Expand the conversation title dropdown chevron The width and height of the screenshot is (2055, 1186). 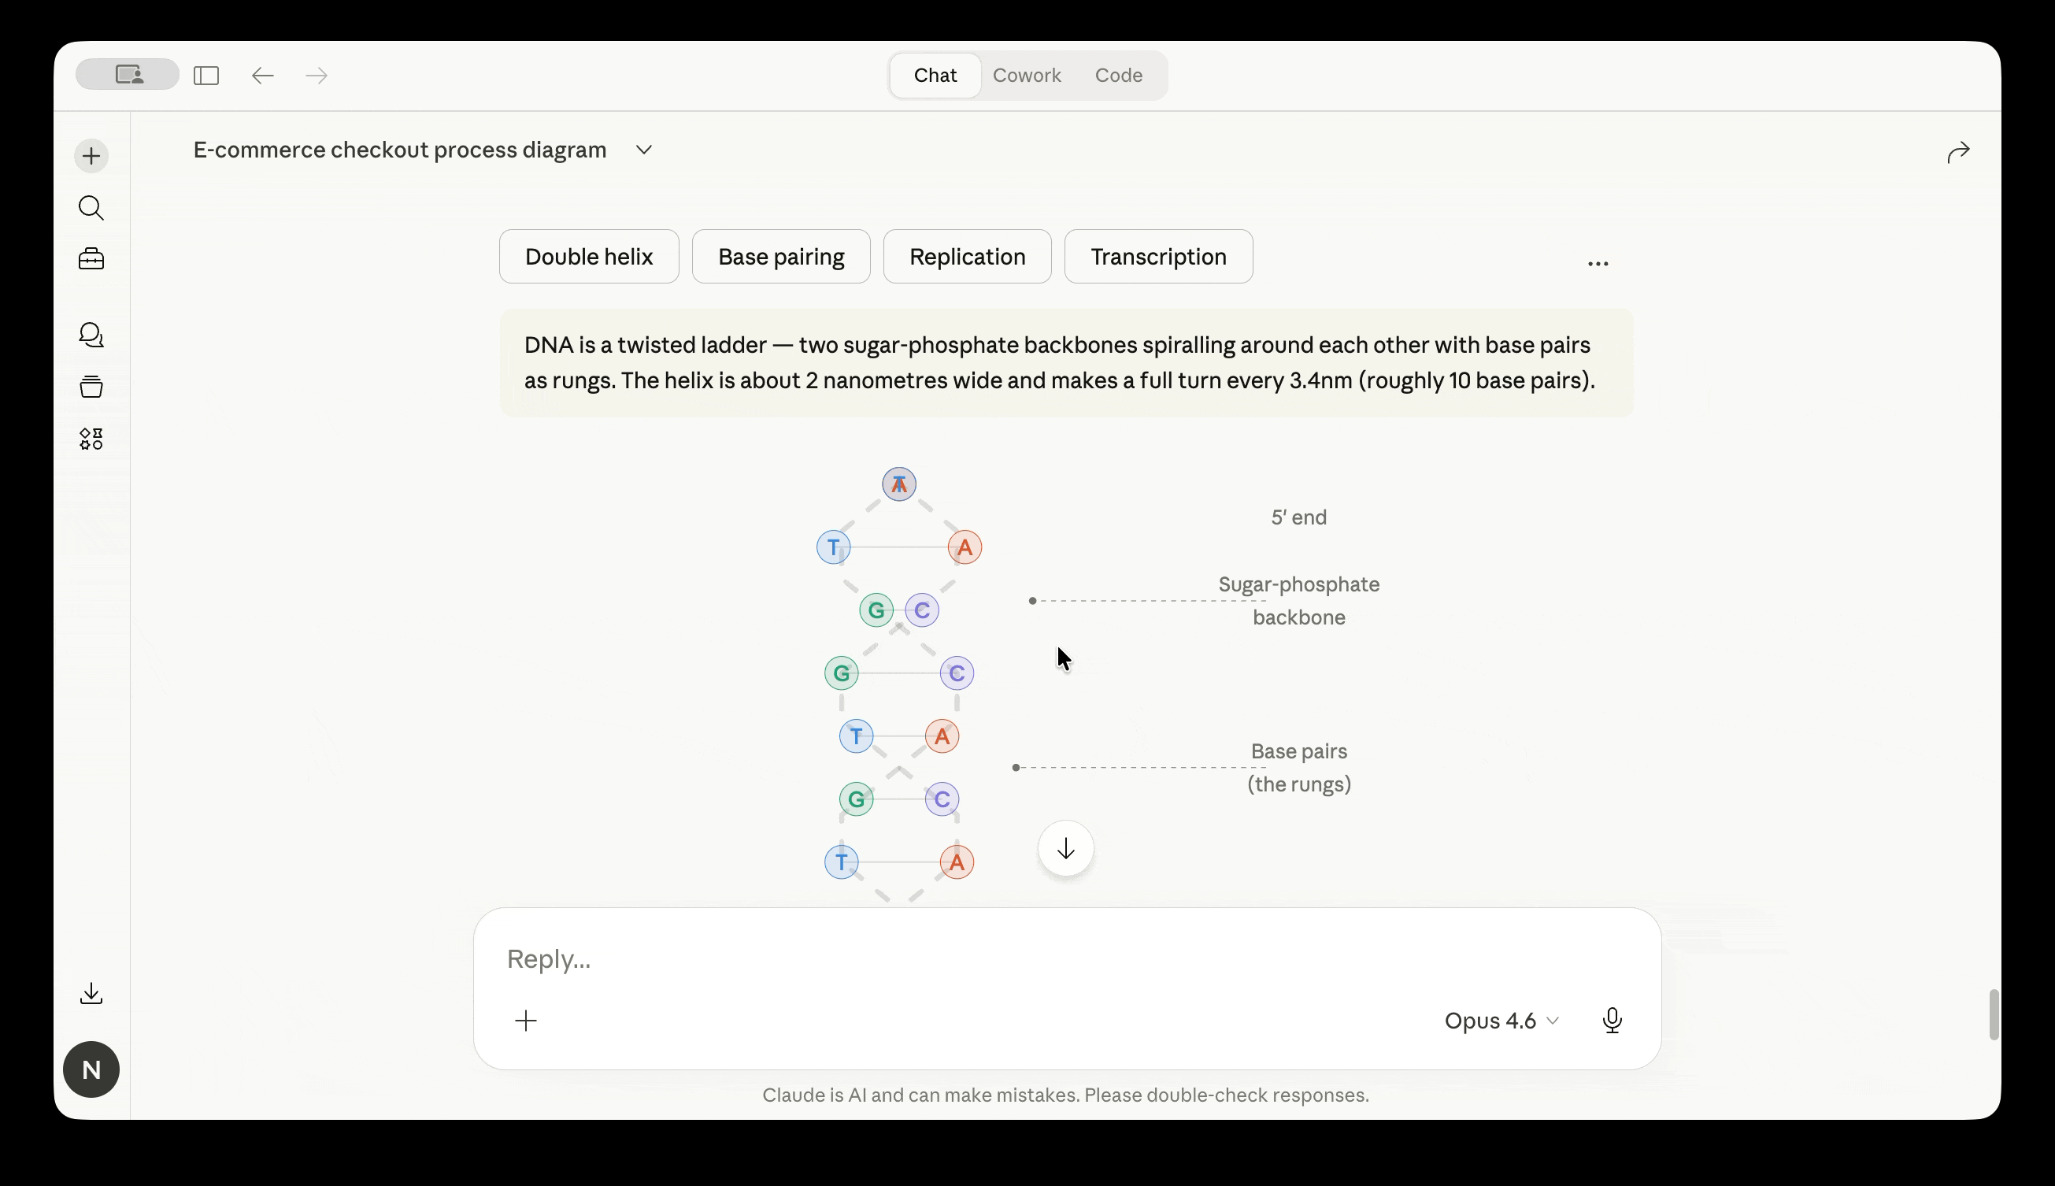643,150
